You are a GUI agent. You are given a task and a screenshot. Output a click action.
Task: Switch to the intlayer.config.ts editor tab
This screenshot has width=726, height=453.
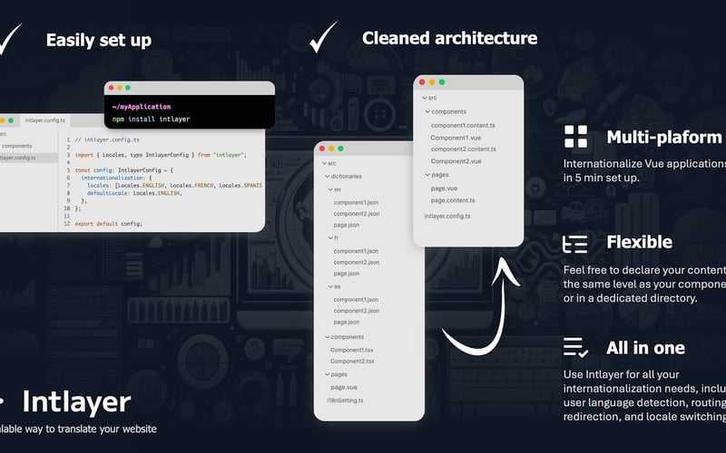pos(44,120)
